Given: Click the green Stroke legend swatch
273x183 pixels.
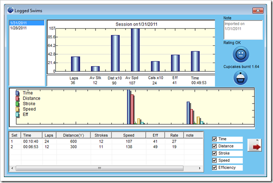Looking at the screenshot, I should (17, 104).
